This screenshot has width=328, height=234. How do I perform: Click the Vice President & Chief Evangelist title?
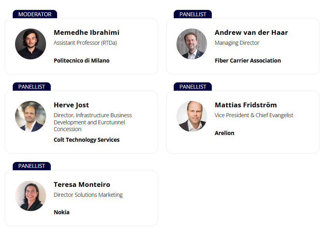[254, 115]
